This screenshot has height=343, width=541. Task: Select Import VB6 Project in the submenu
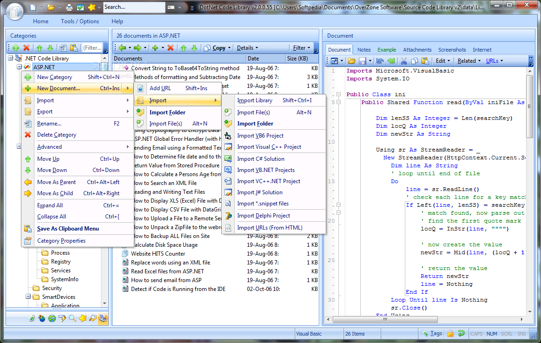tap(274, 136)
